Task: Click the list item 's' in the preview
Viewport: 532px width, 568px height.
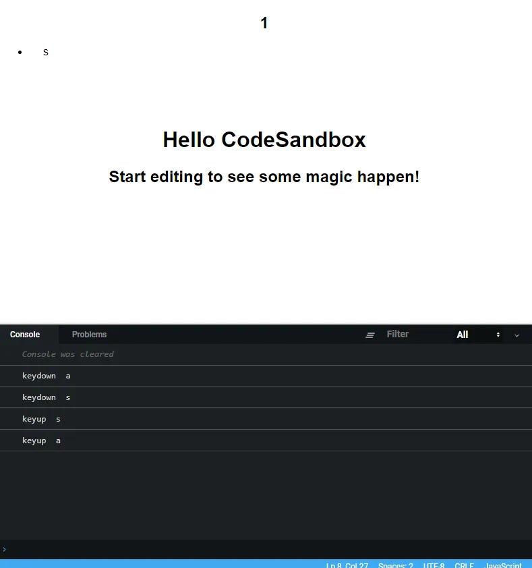Action: (x=46, y=53)
